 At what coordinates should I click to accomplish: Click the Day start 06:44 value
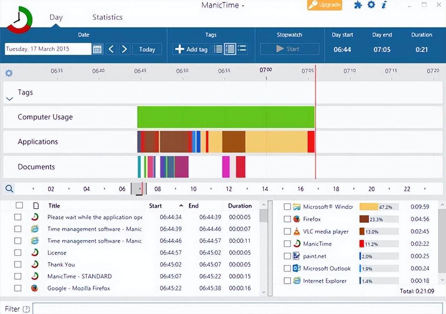click(x=342, y=50)
